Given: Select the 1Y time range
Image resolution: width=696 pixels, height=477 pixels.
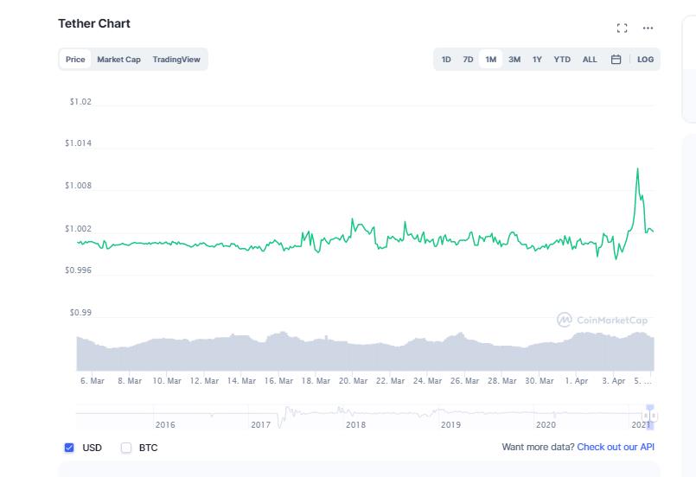Looking at the screenshot, I should (x=537, y=60).
